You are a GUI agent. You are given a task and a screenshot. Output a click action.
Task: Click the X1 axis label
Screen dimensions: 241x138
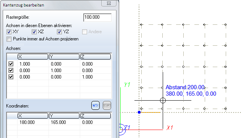[x=170, y=128]
